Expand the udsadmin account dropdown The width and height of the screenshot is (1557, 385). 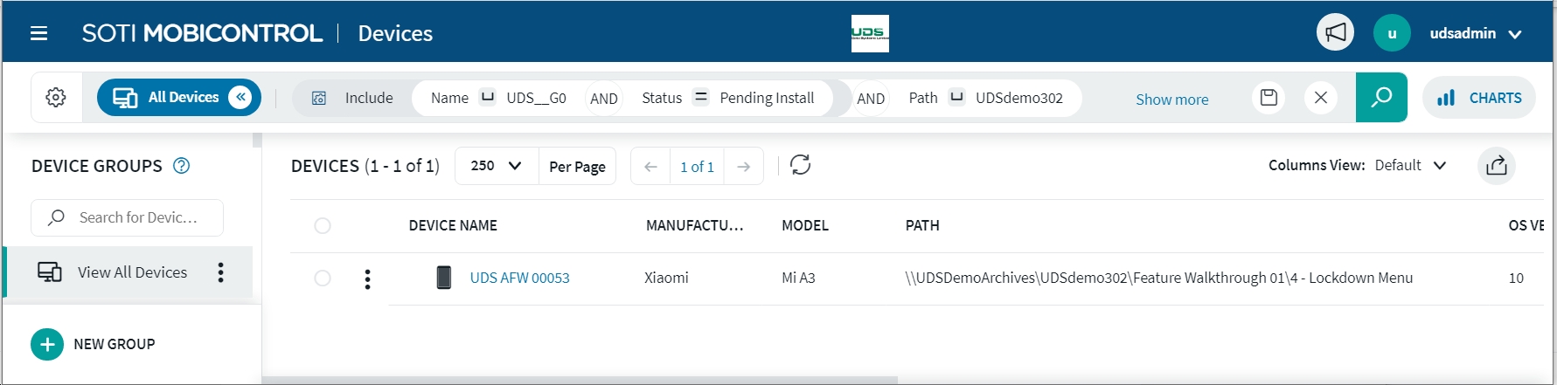point(1515,34)
